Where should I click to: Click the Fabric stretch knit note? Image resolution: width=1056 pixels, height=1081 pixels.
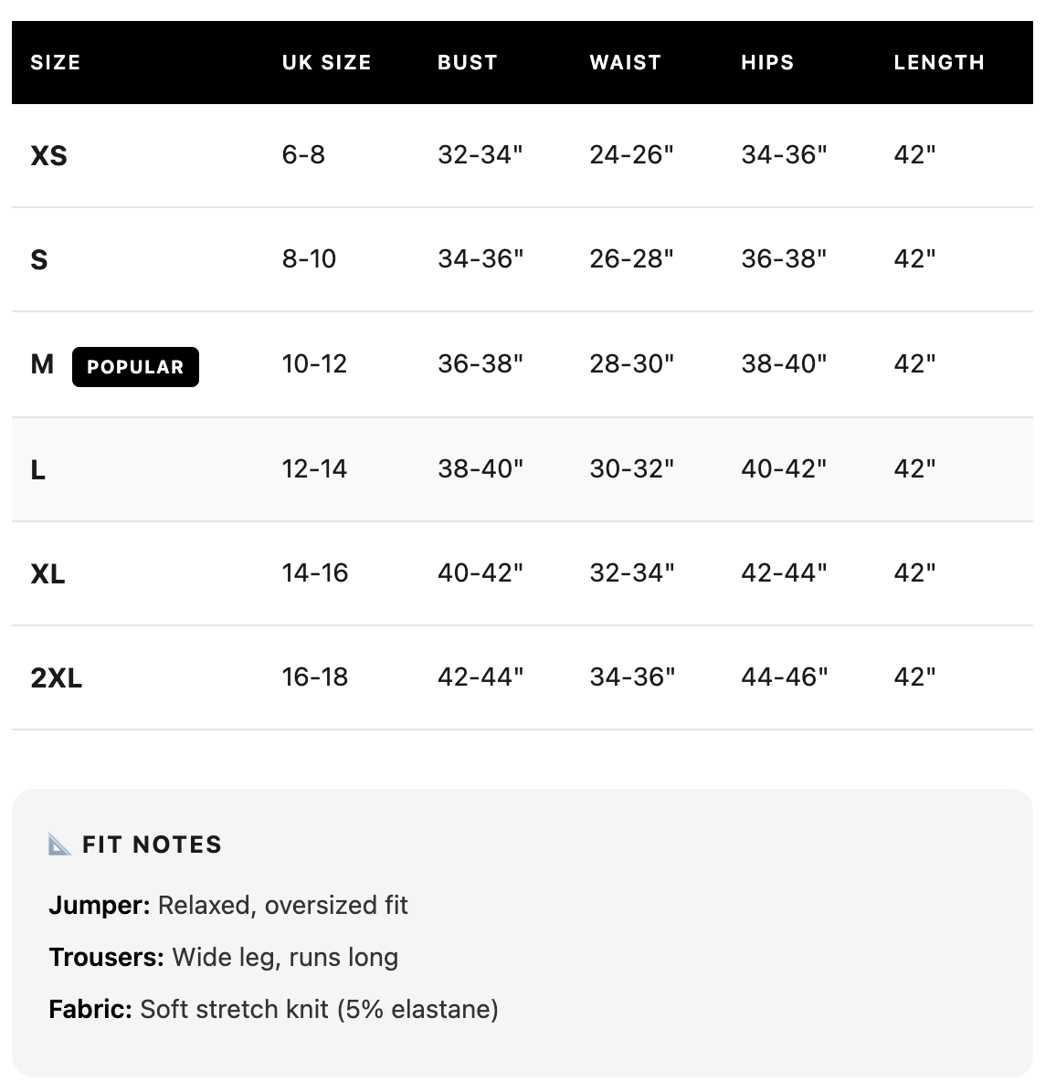pyautogui.click(x=273, y=1010)
